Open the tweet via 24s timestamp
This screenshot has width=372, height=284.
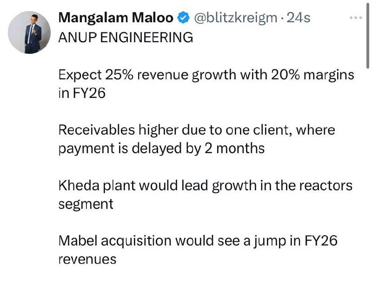click(299, 18)
